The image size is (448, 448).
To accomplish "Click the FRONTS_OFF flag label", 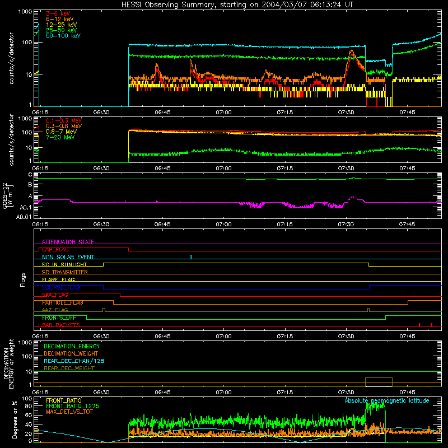I will coord(59,318).
